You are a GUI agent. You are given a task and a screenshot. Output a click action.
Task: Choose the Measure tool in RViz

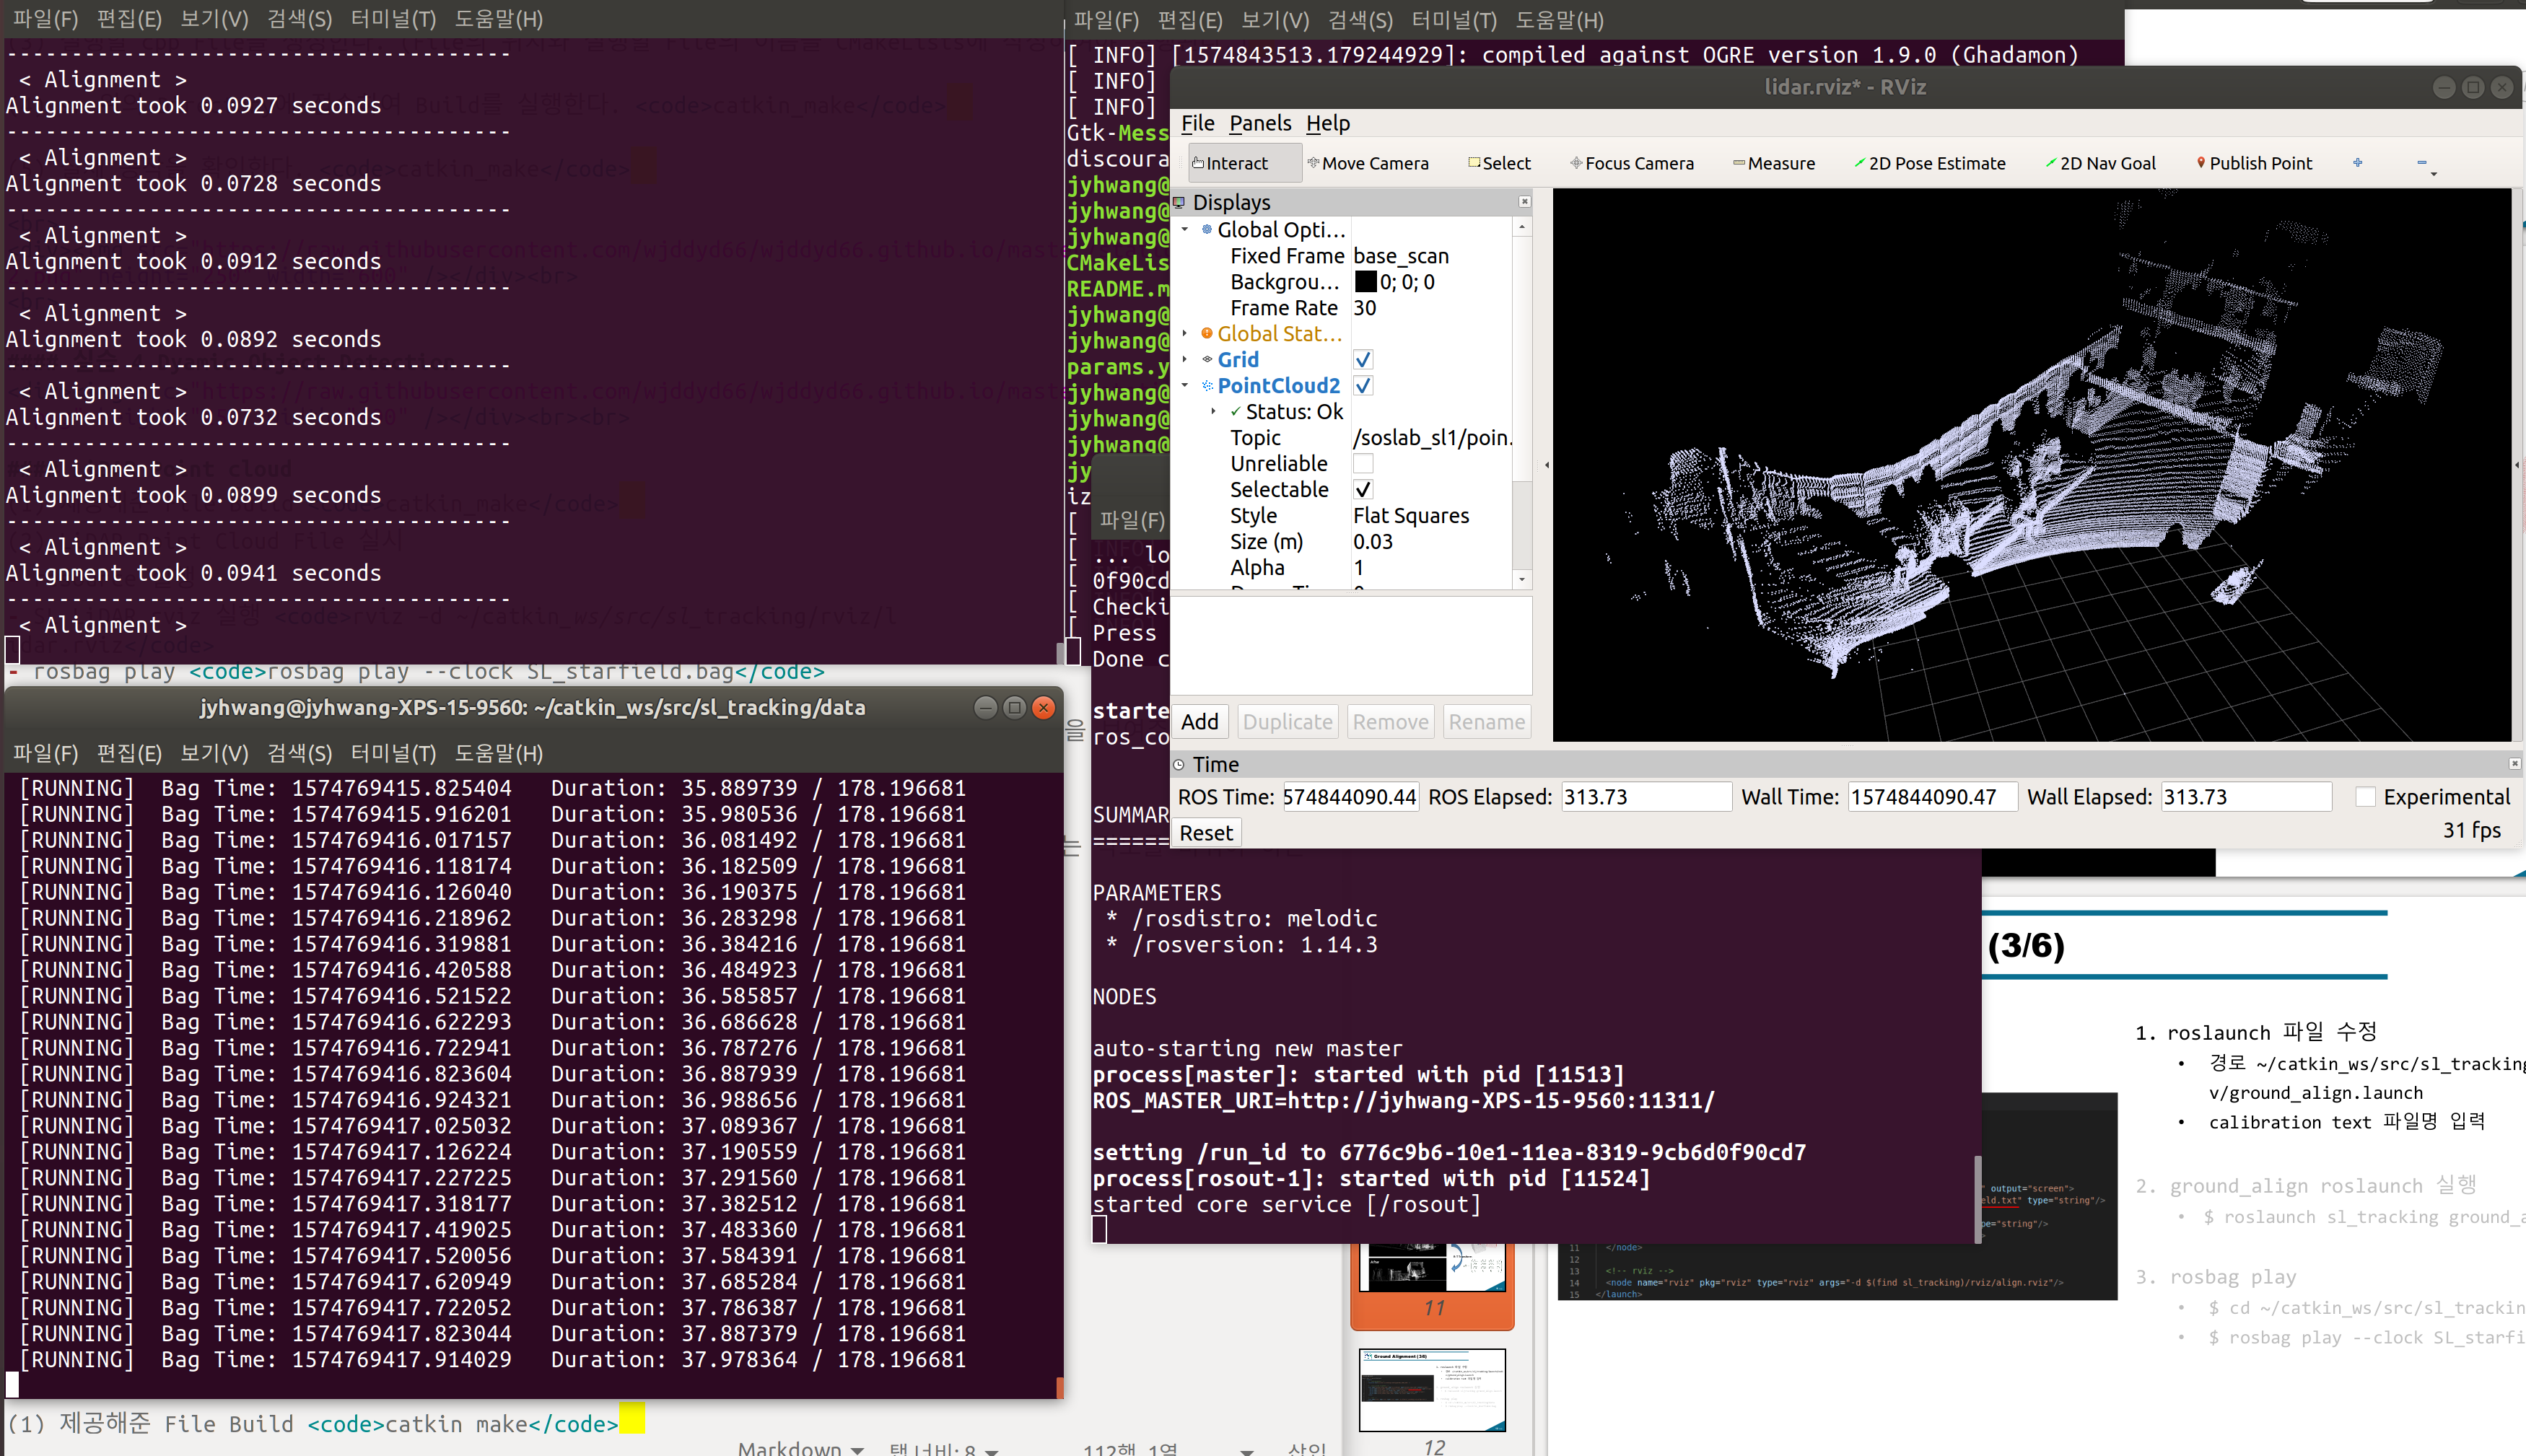1773,163
